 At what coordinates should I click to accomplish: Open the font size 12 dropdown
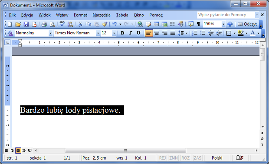click(x=114, y=33)
